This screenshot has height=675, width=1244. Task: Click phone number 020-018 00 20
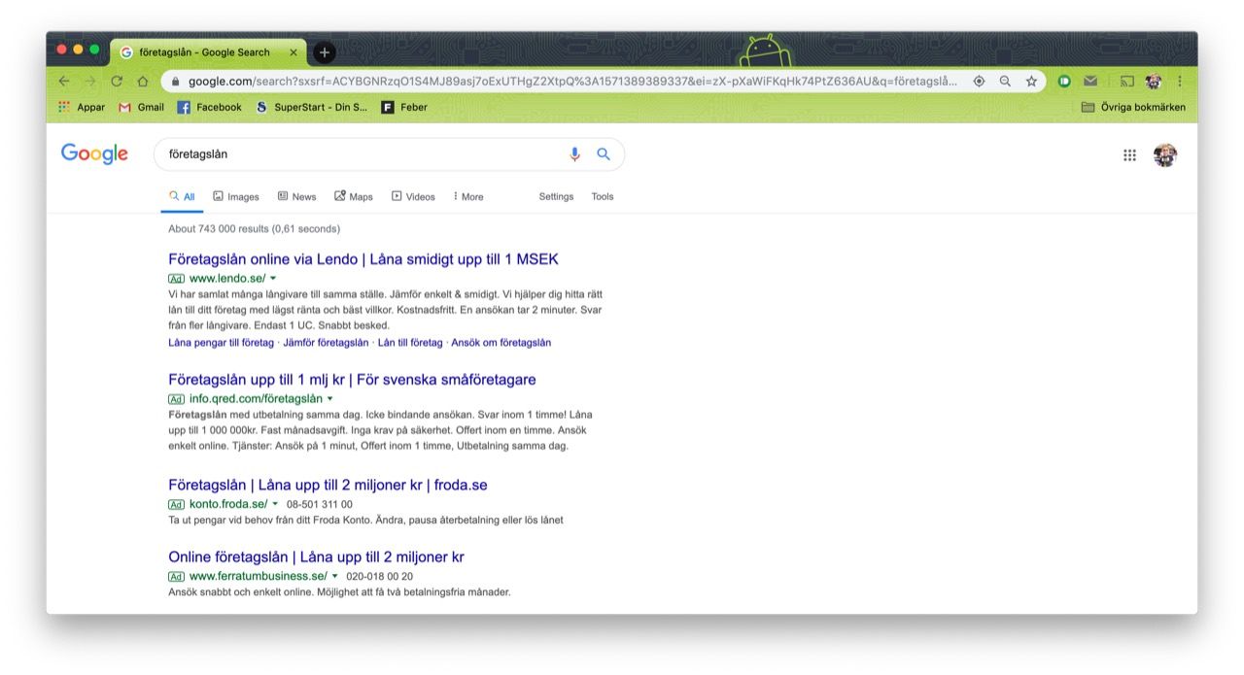380,576
